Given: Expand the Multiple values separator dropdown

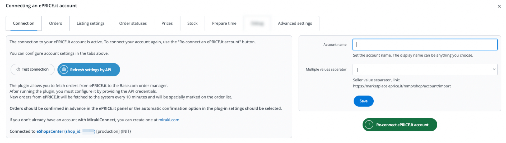Looking at the screenshot, I should (x=425, y=70).
